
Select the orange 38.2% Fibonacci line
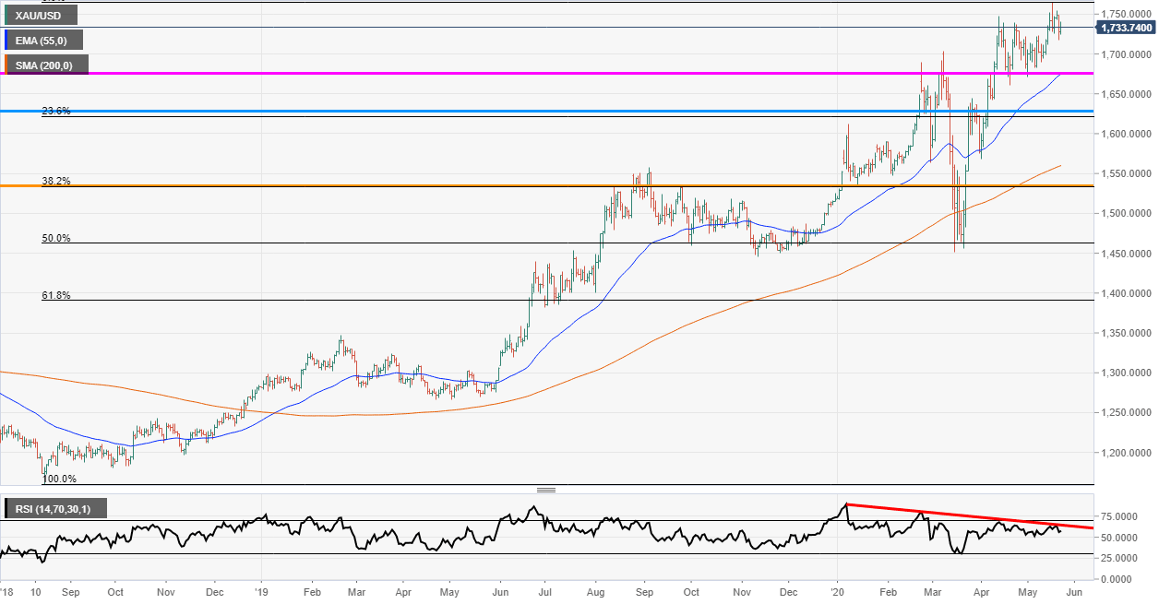point(554,185)
